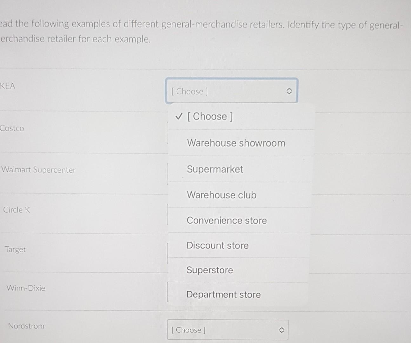Pick "Discount store" from the list
411x343 pixels.
[x=218, y=245]
